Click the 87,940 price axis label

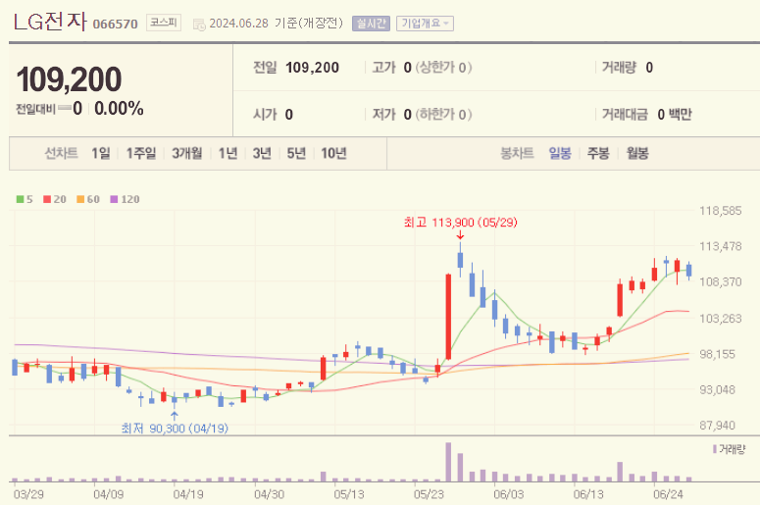click(718, 426)
